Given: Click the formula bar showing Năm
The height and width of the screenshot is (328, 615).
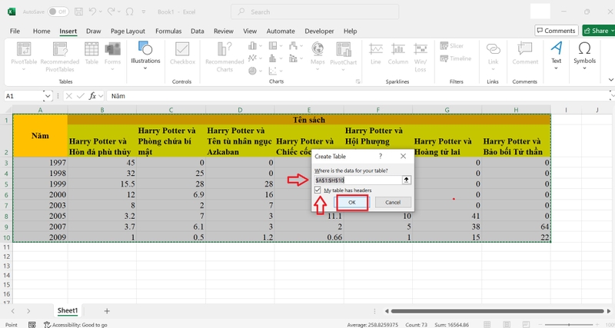Looking at the screenshot, I should [359, 96].
